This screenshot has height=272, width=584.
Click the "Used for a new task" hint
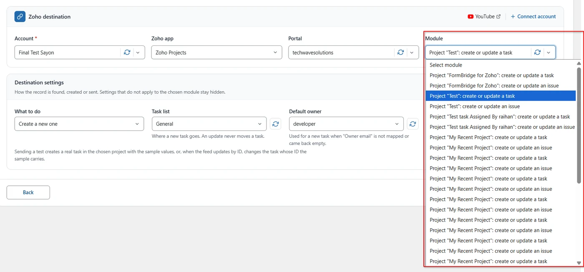pos(349,140)
